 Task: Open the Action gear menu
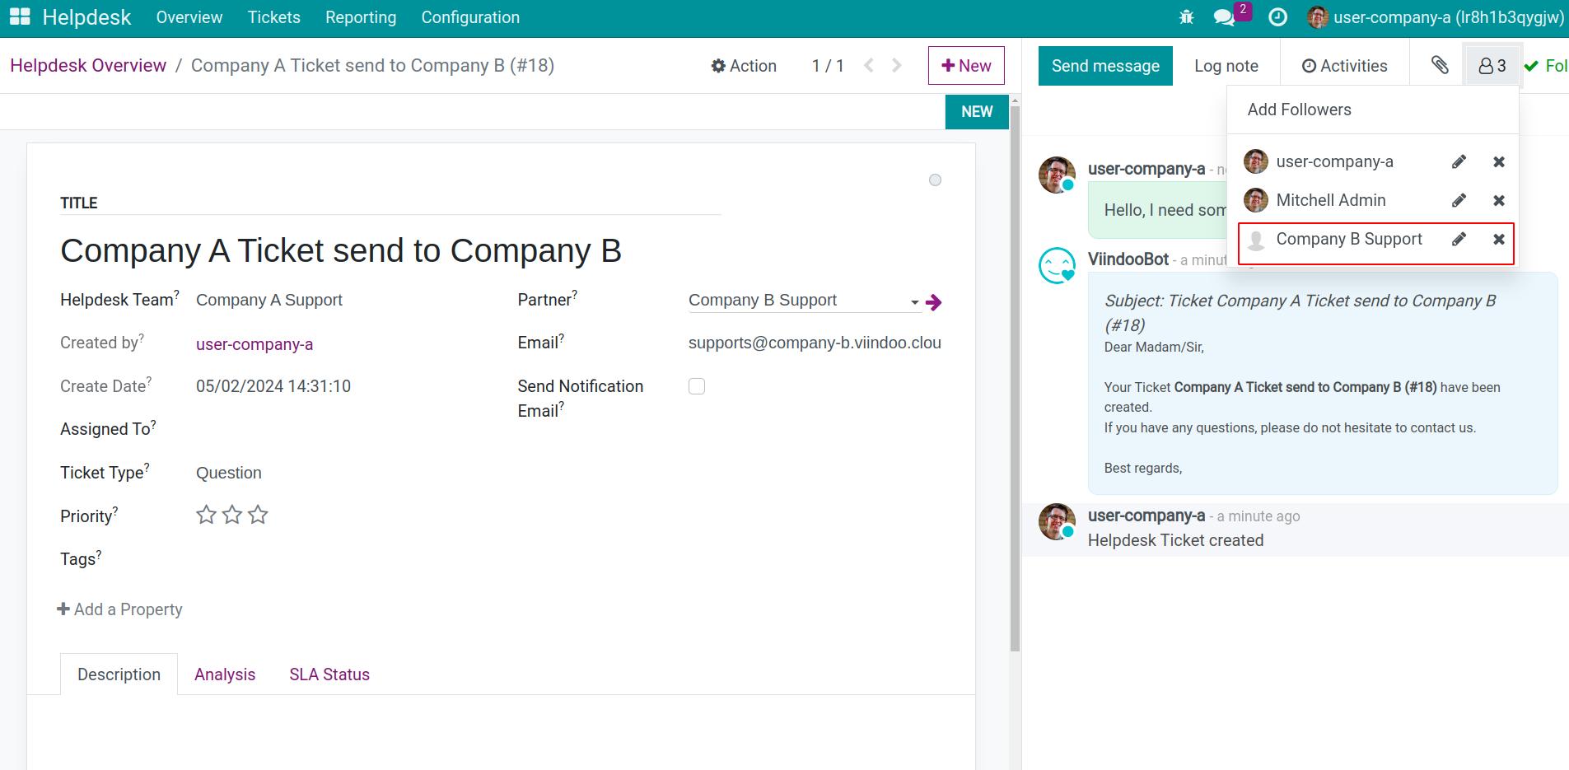(x=744, y=66)
